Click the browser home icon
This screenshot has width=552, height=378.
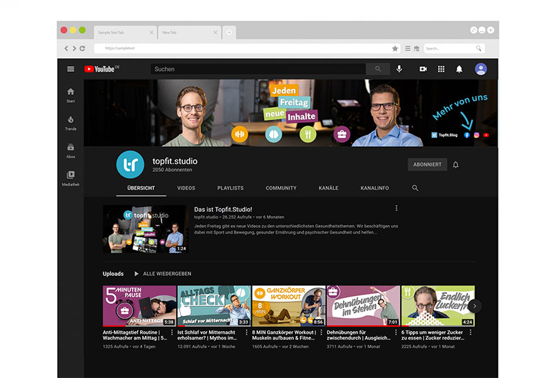(417, 48)
